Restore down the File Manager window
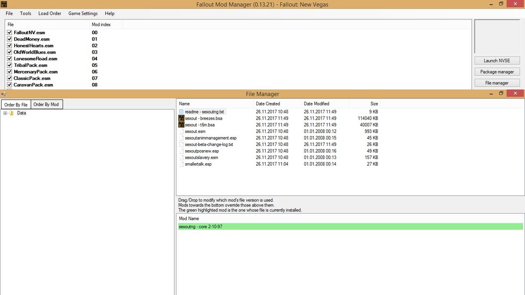Screen dimensions: 525x295 click(x=501, y=93)
